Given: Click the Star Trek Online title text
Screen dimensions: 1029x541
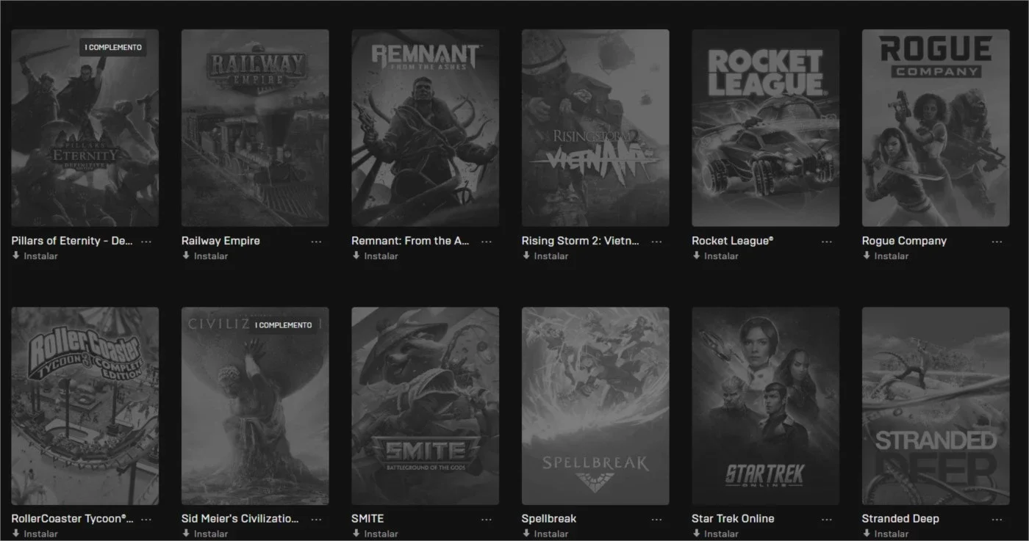Looking at the screenshot, I should (x=733, y=518).
